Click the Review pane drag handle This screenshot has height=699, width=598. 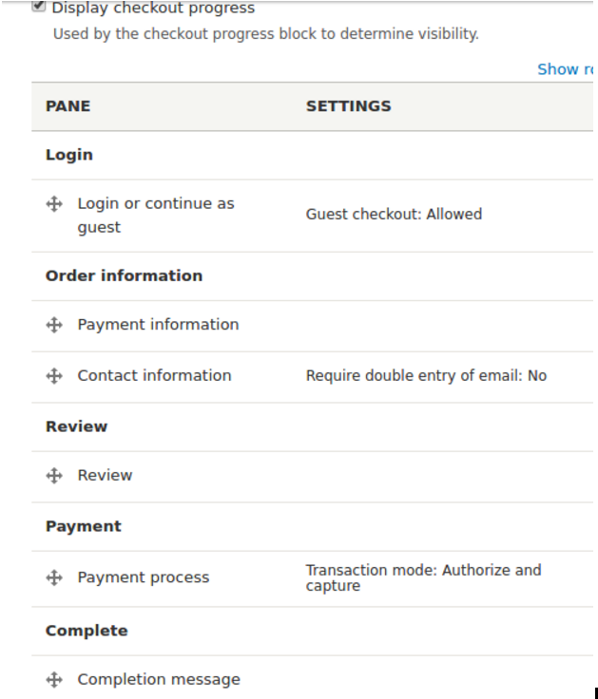point(54,476)
